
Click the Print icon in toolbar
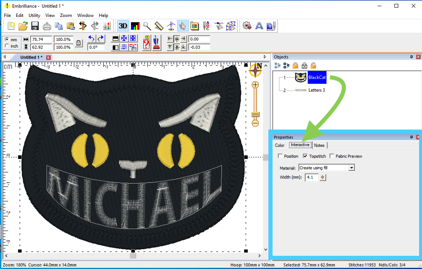coord(47,26)
